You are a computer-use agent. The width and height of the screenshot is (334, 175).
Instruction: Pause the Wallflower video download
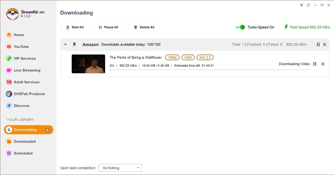[x=315, y=64]
